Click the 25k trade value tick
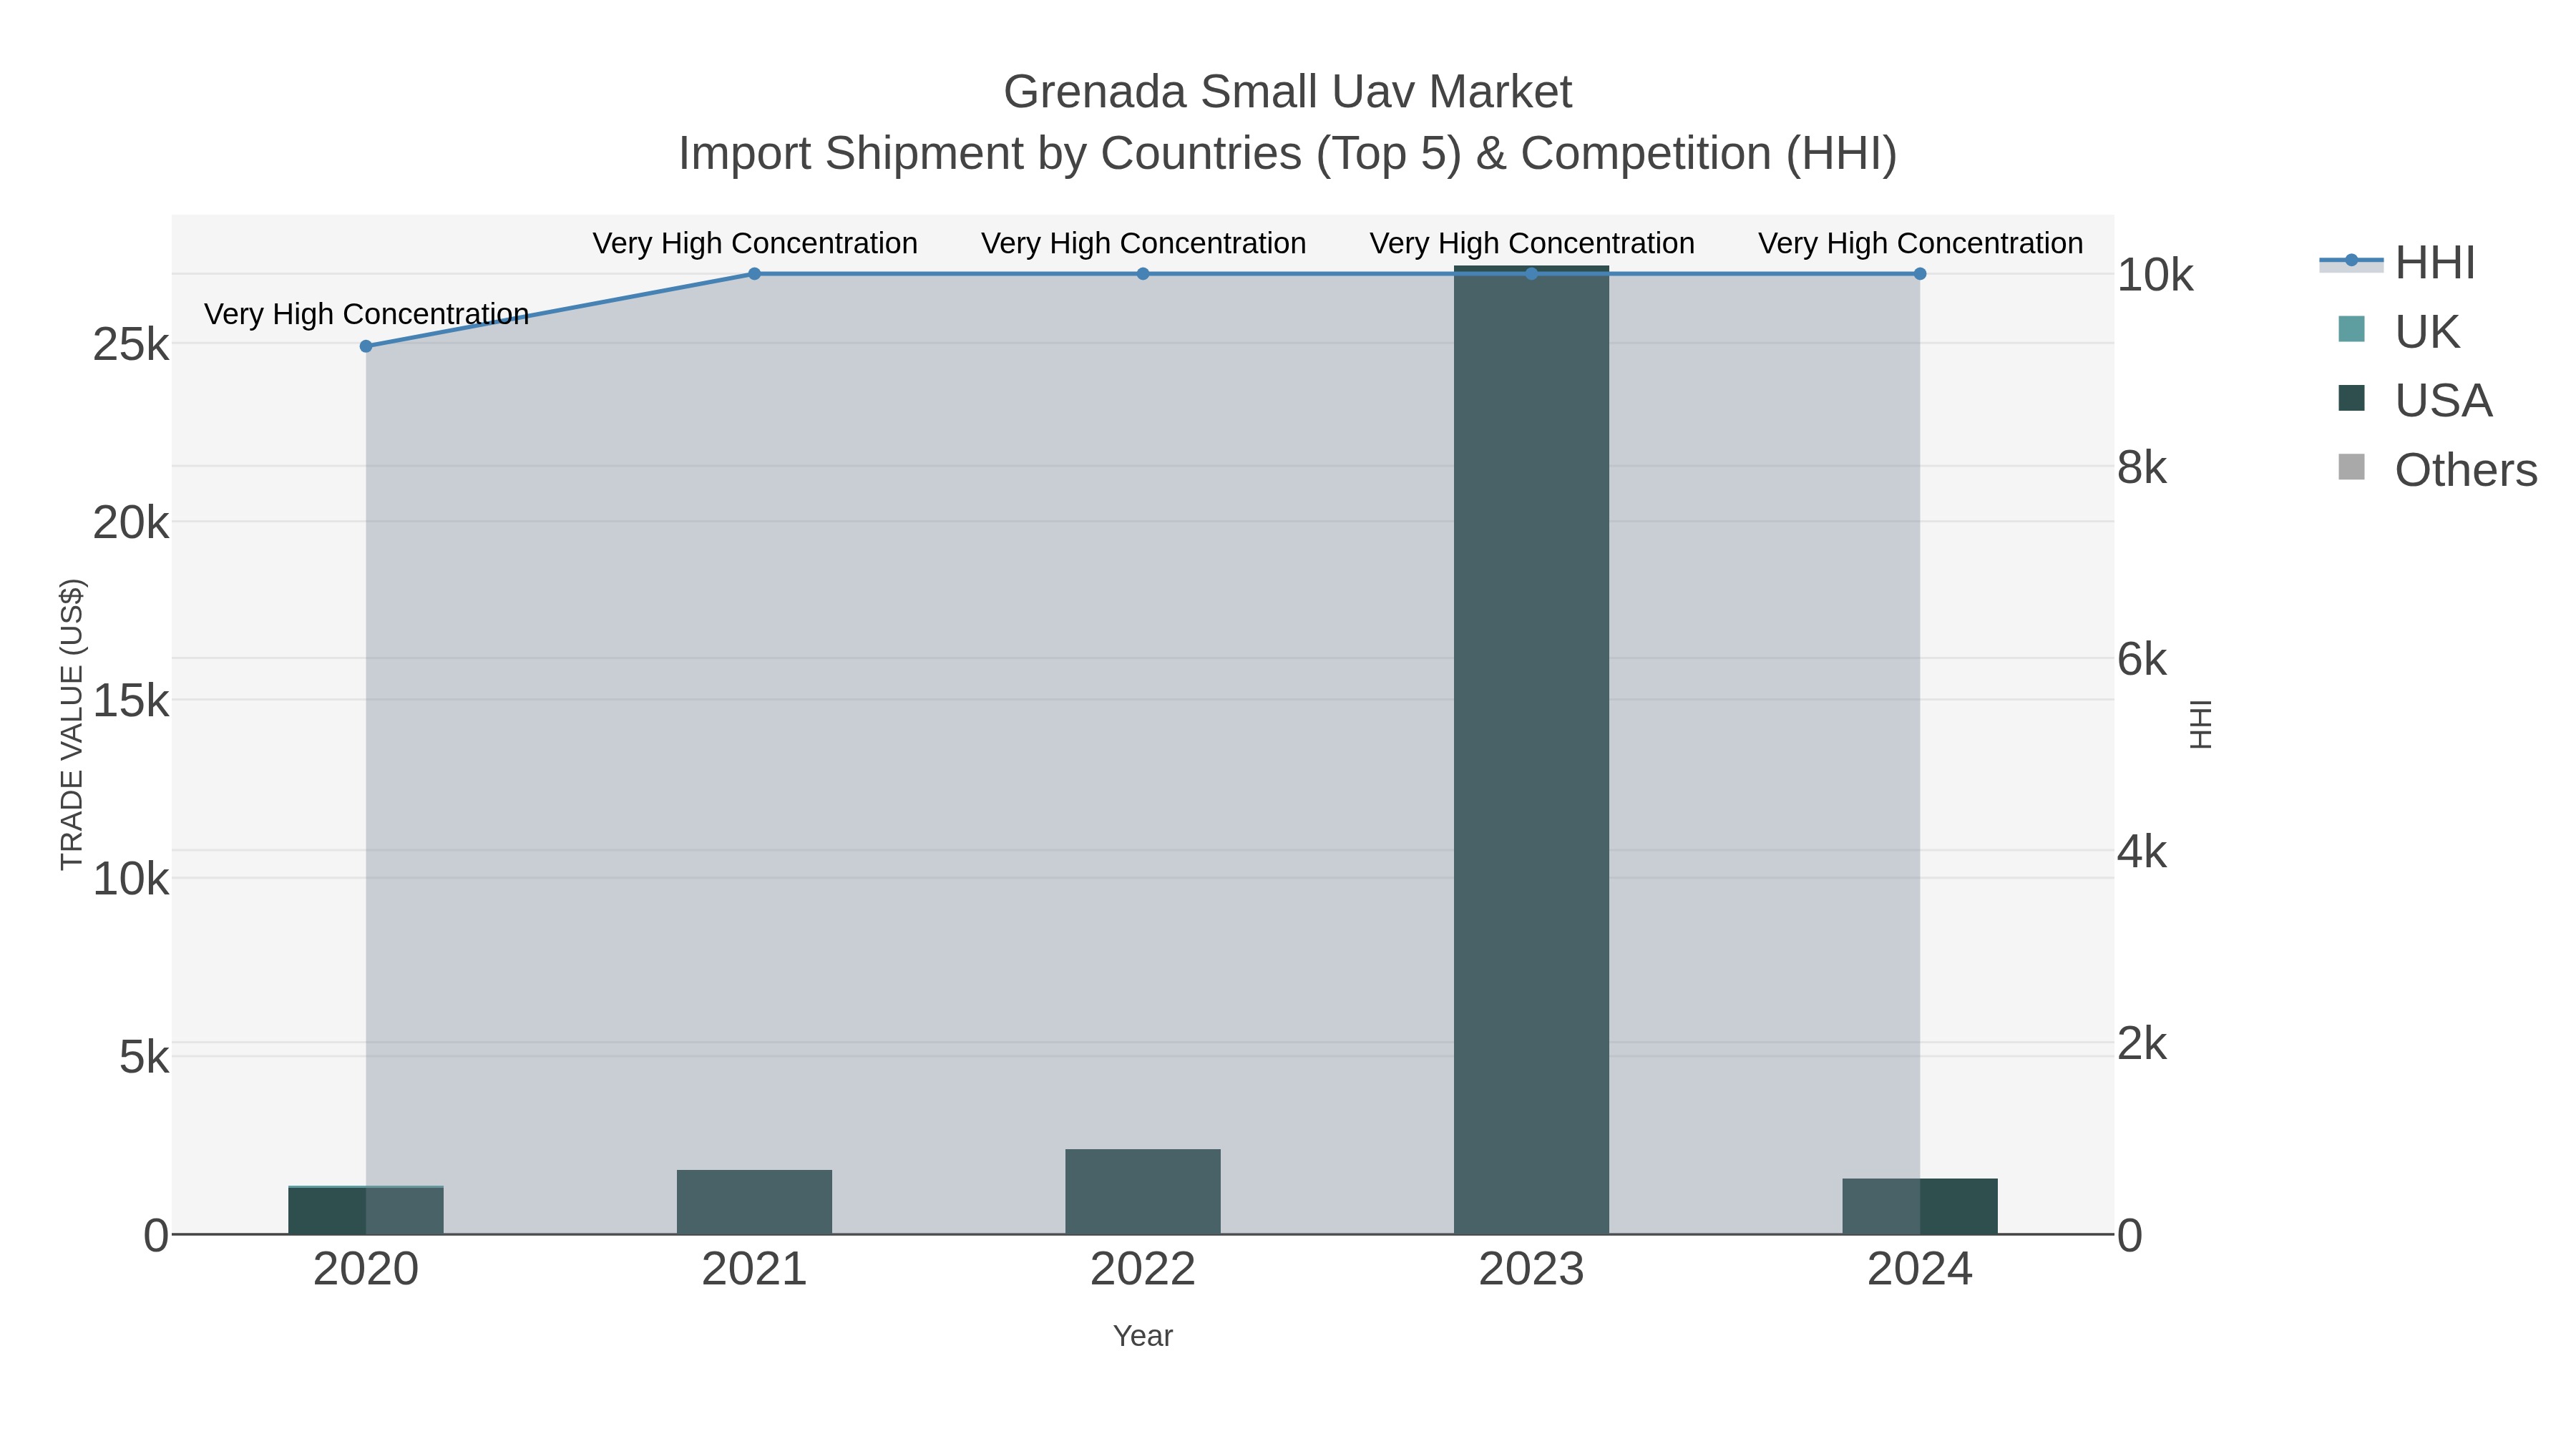2576x1449 pixels. [x=131, y=345]
